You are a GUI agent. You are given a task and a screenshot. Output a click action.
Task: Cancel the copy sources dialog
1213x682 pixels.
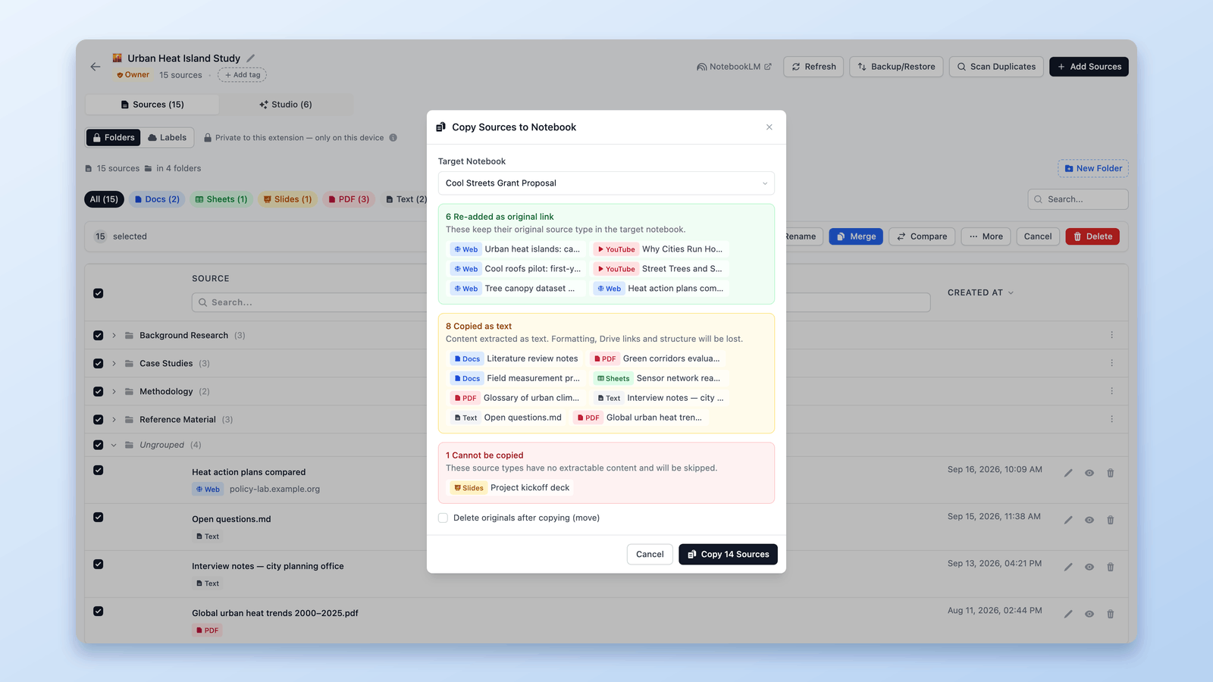pos(650,555)
